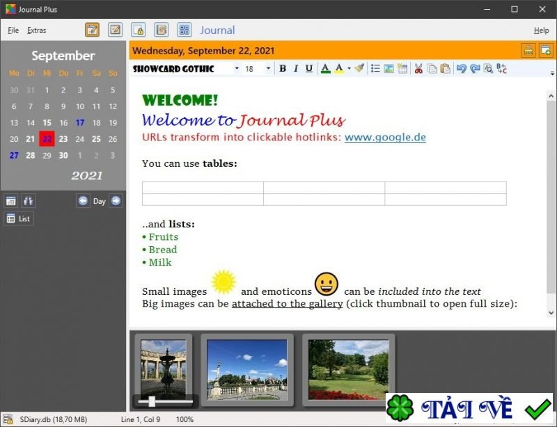Screen dimensions: 557x427
Task: Click the previous day arrow button
Action: click(x=84, y=201)
